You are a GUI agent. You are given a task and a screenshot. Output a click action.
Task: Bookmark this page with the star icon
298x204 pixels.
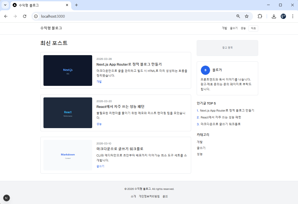[246, 16]
